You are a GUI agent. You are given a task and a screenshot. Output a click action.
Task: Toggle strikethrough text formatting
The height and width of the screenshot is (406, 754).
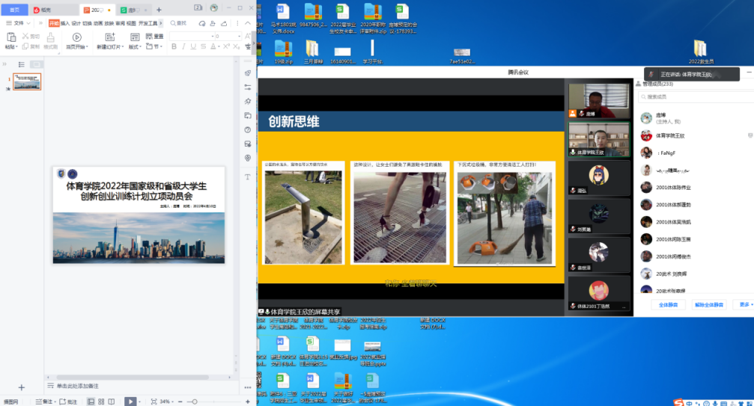(x=203, y=46)
